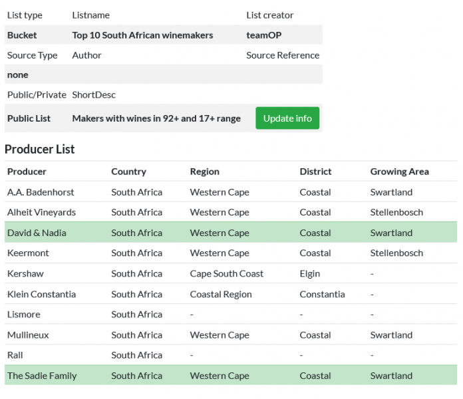Click The Sadie Family highlighted row

click(42, 376)
